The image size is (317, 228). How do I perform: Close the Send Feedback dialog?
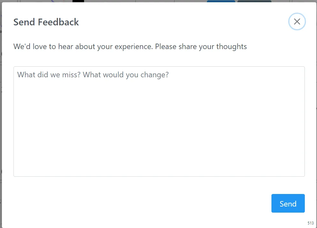tap(297, 22)
